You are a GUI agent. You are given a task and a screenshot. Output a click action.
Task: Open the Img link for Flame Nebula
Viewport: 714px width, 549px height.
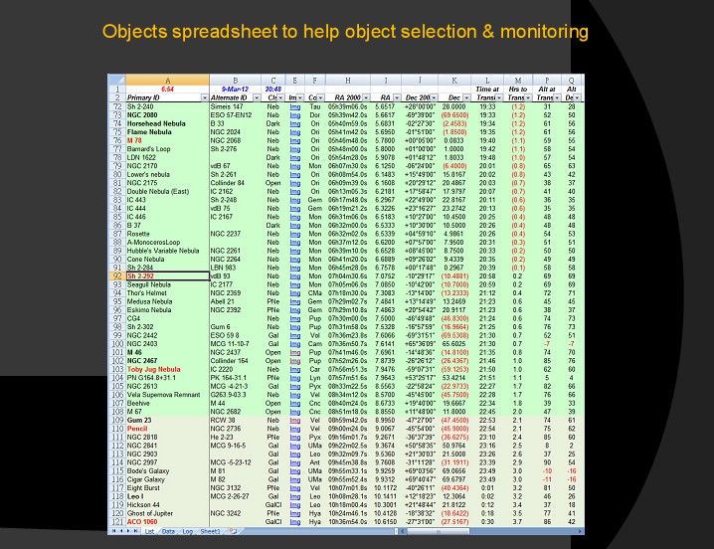[x=295, y=132]
